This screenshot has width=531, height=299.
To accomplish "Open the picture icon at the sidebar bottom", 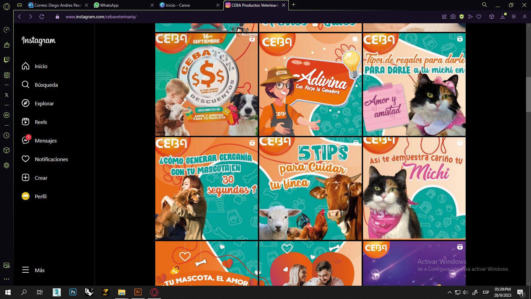I will pos(6,265).
